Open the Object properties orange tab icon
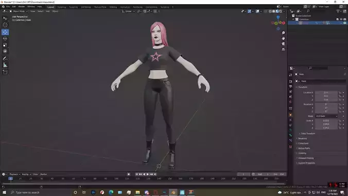348x196 pixels. click(290, 115)
